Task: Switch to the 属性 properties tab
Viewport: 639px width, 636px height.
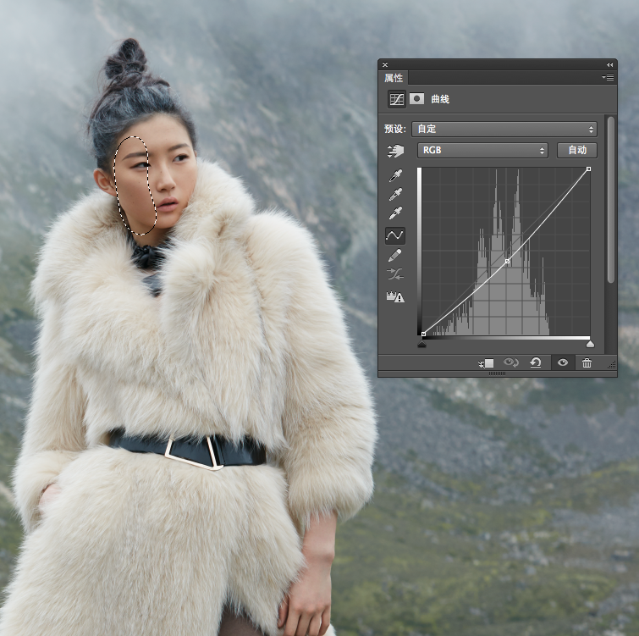Action: tap(394, 78)
